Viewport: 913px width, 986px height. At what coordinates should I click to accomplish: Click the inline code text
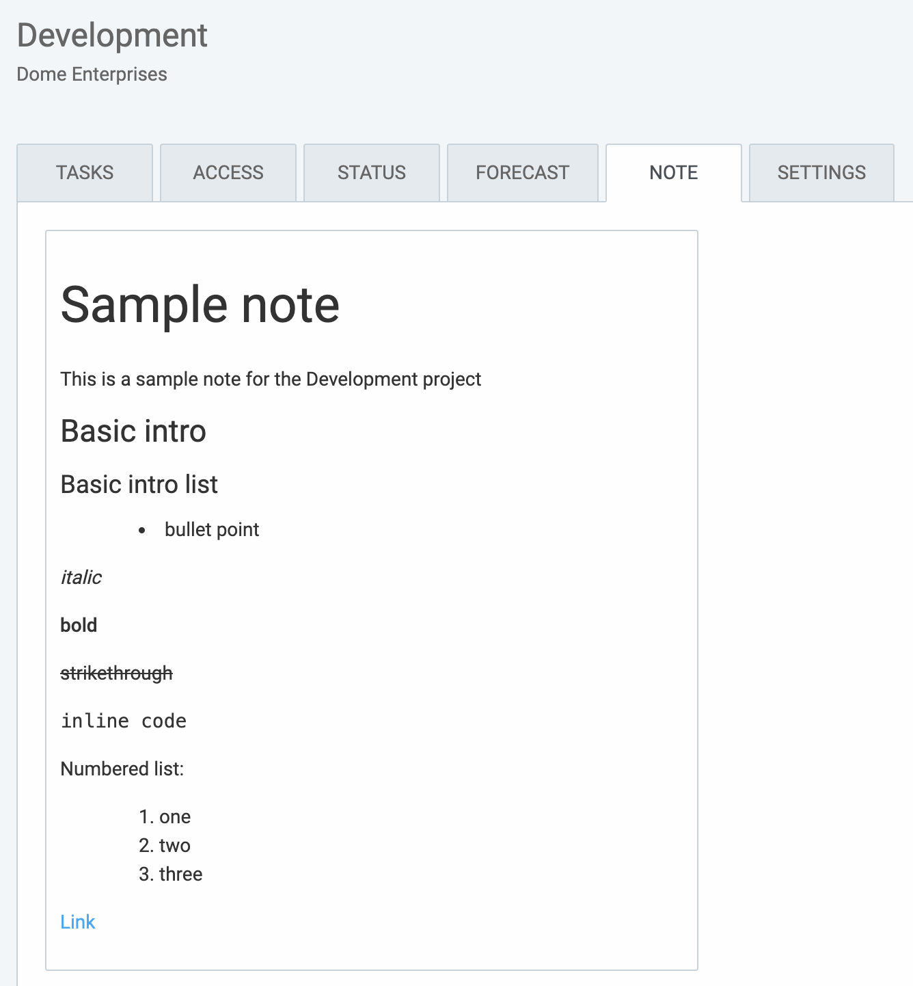point(123,720)
